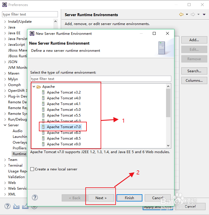Select Oomph in the preferences tree

click(x=14, y=85)
